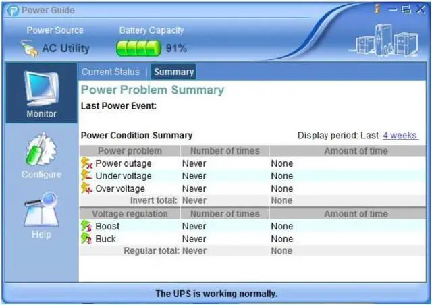This screenshot has height=305, width=432.
Task: Click the info icon in title bar
Action: click(377, 9)
